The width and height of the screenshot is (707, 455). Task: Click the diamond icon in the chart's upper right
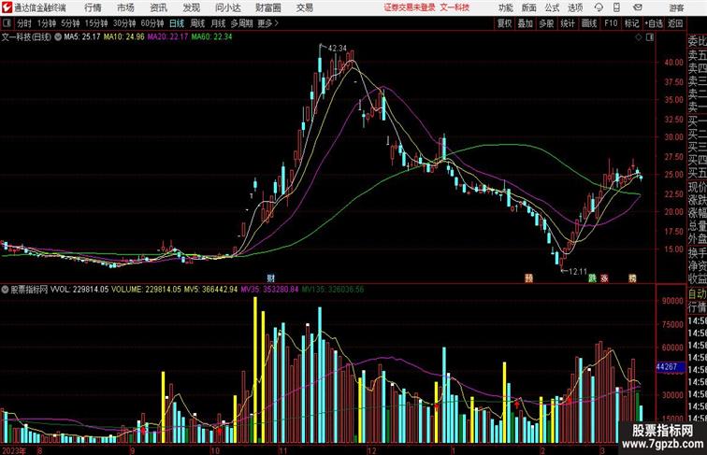tap(639, 37)
